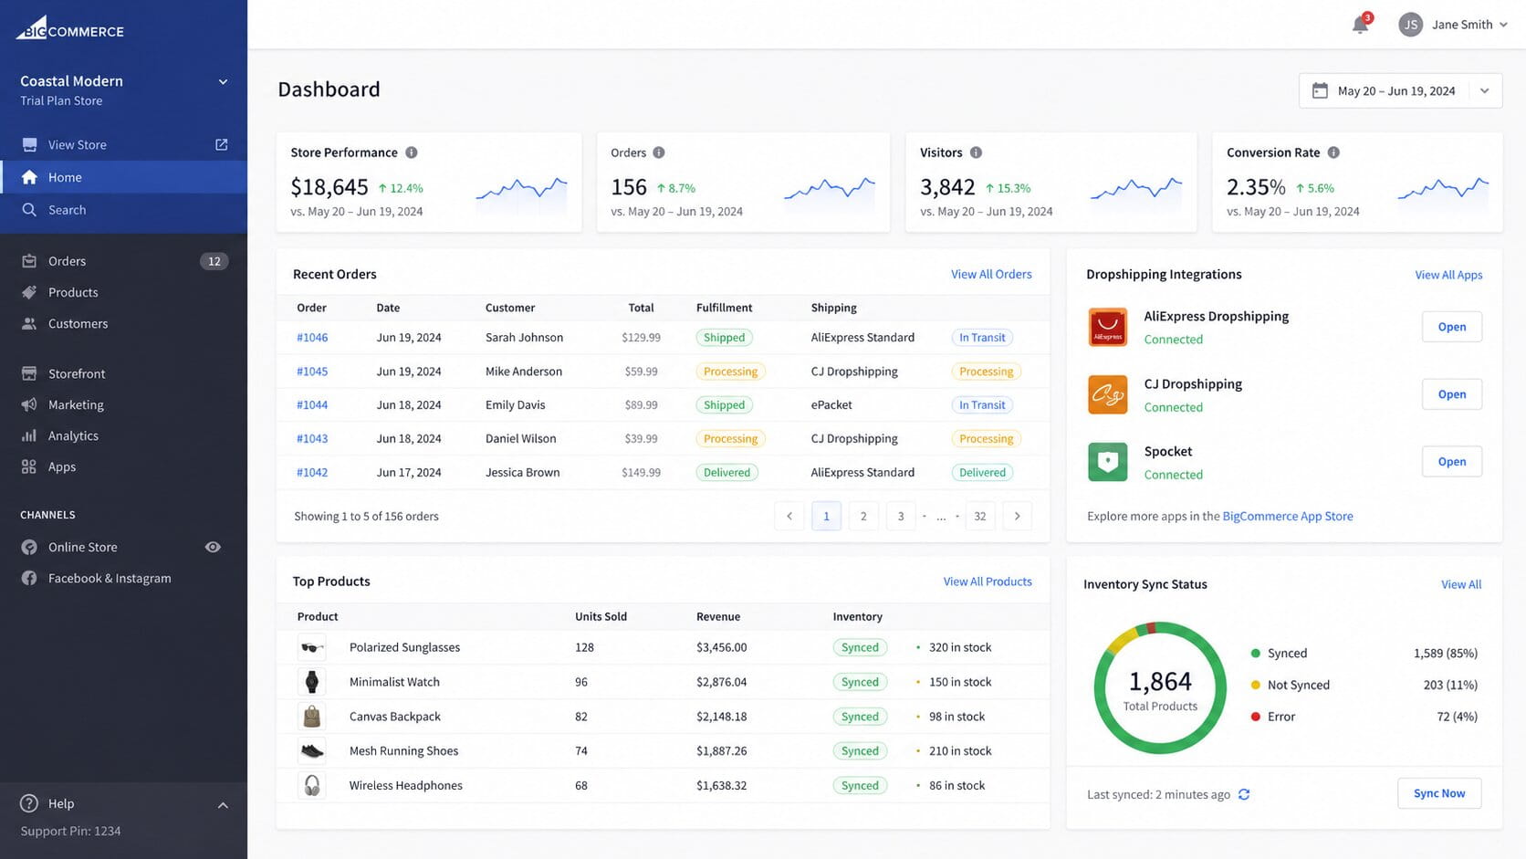Image resolution: width=1526 pixels, height=859 pixels.
Task: Click View All Orders link
Action: pyautogui.click(x=991, y=274)
